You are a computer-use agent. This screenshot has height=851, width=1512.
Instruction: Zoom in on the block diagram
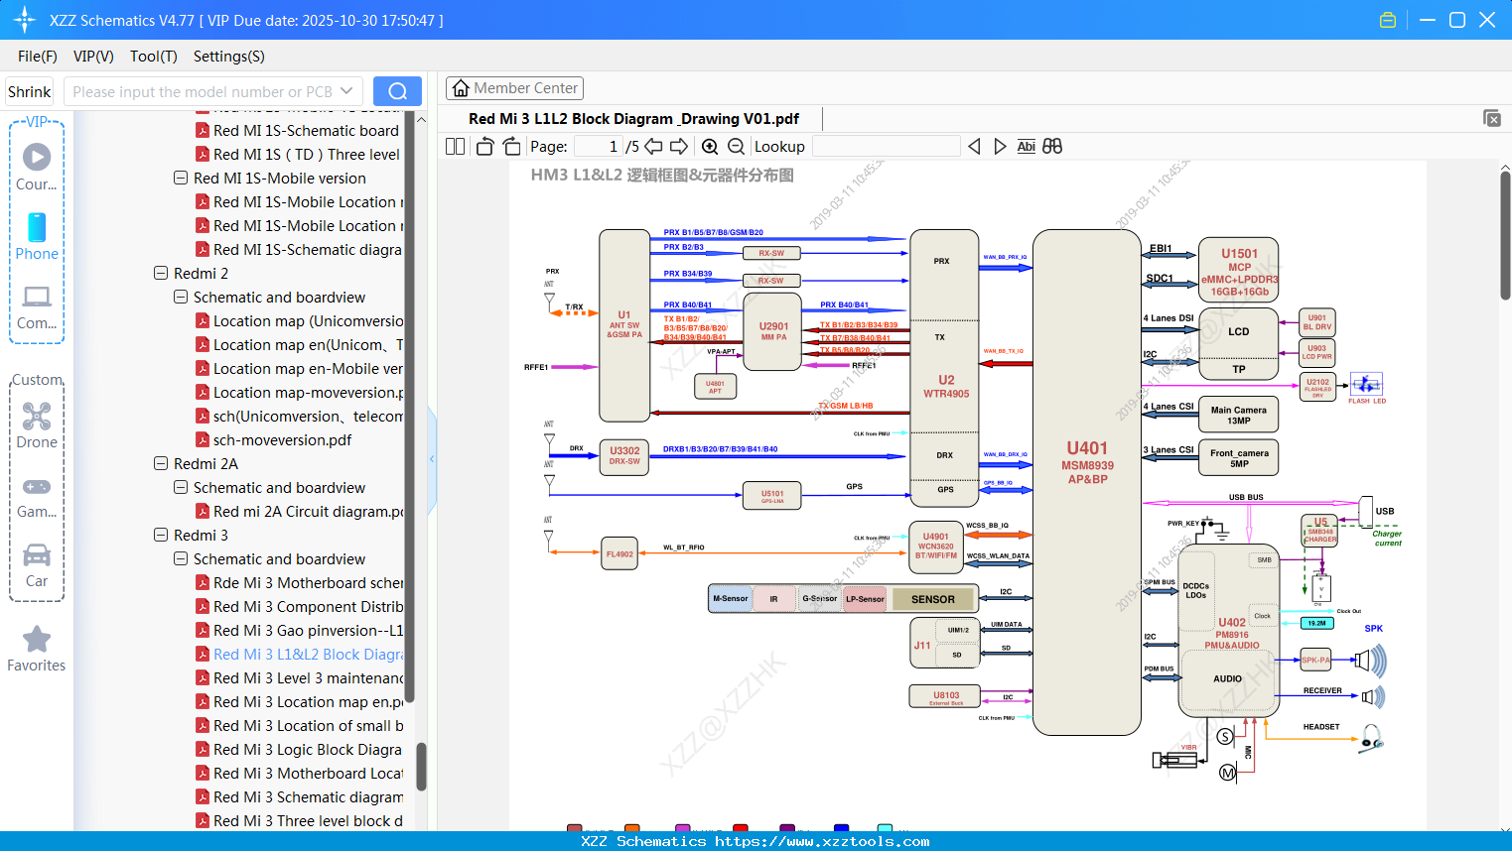(x=710, y=146)
